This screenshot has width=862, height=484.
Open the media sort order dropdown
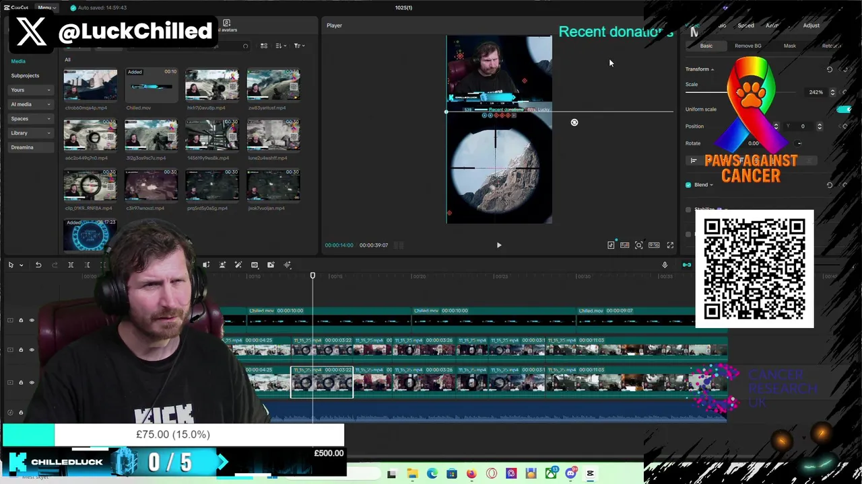[x=280, y=46]
